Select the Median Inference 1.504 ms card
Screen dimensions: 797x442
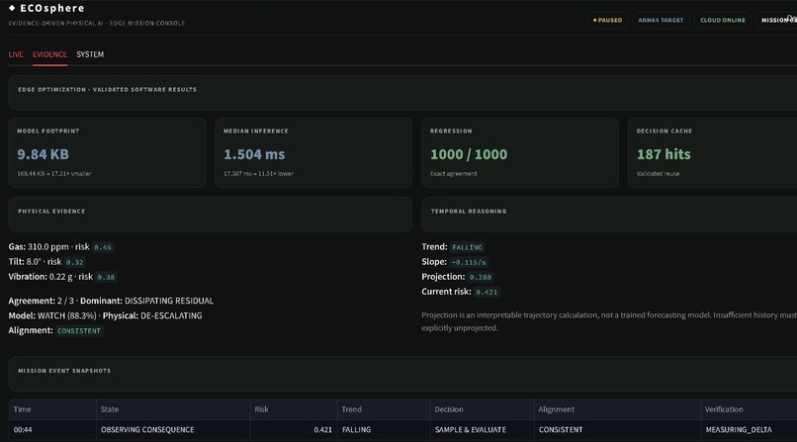click(x=313, y=153)
